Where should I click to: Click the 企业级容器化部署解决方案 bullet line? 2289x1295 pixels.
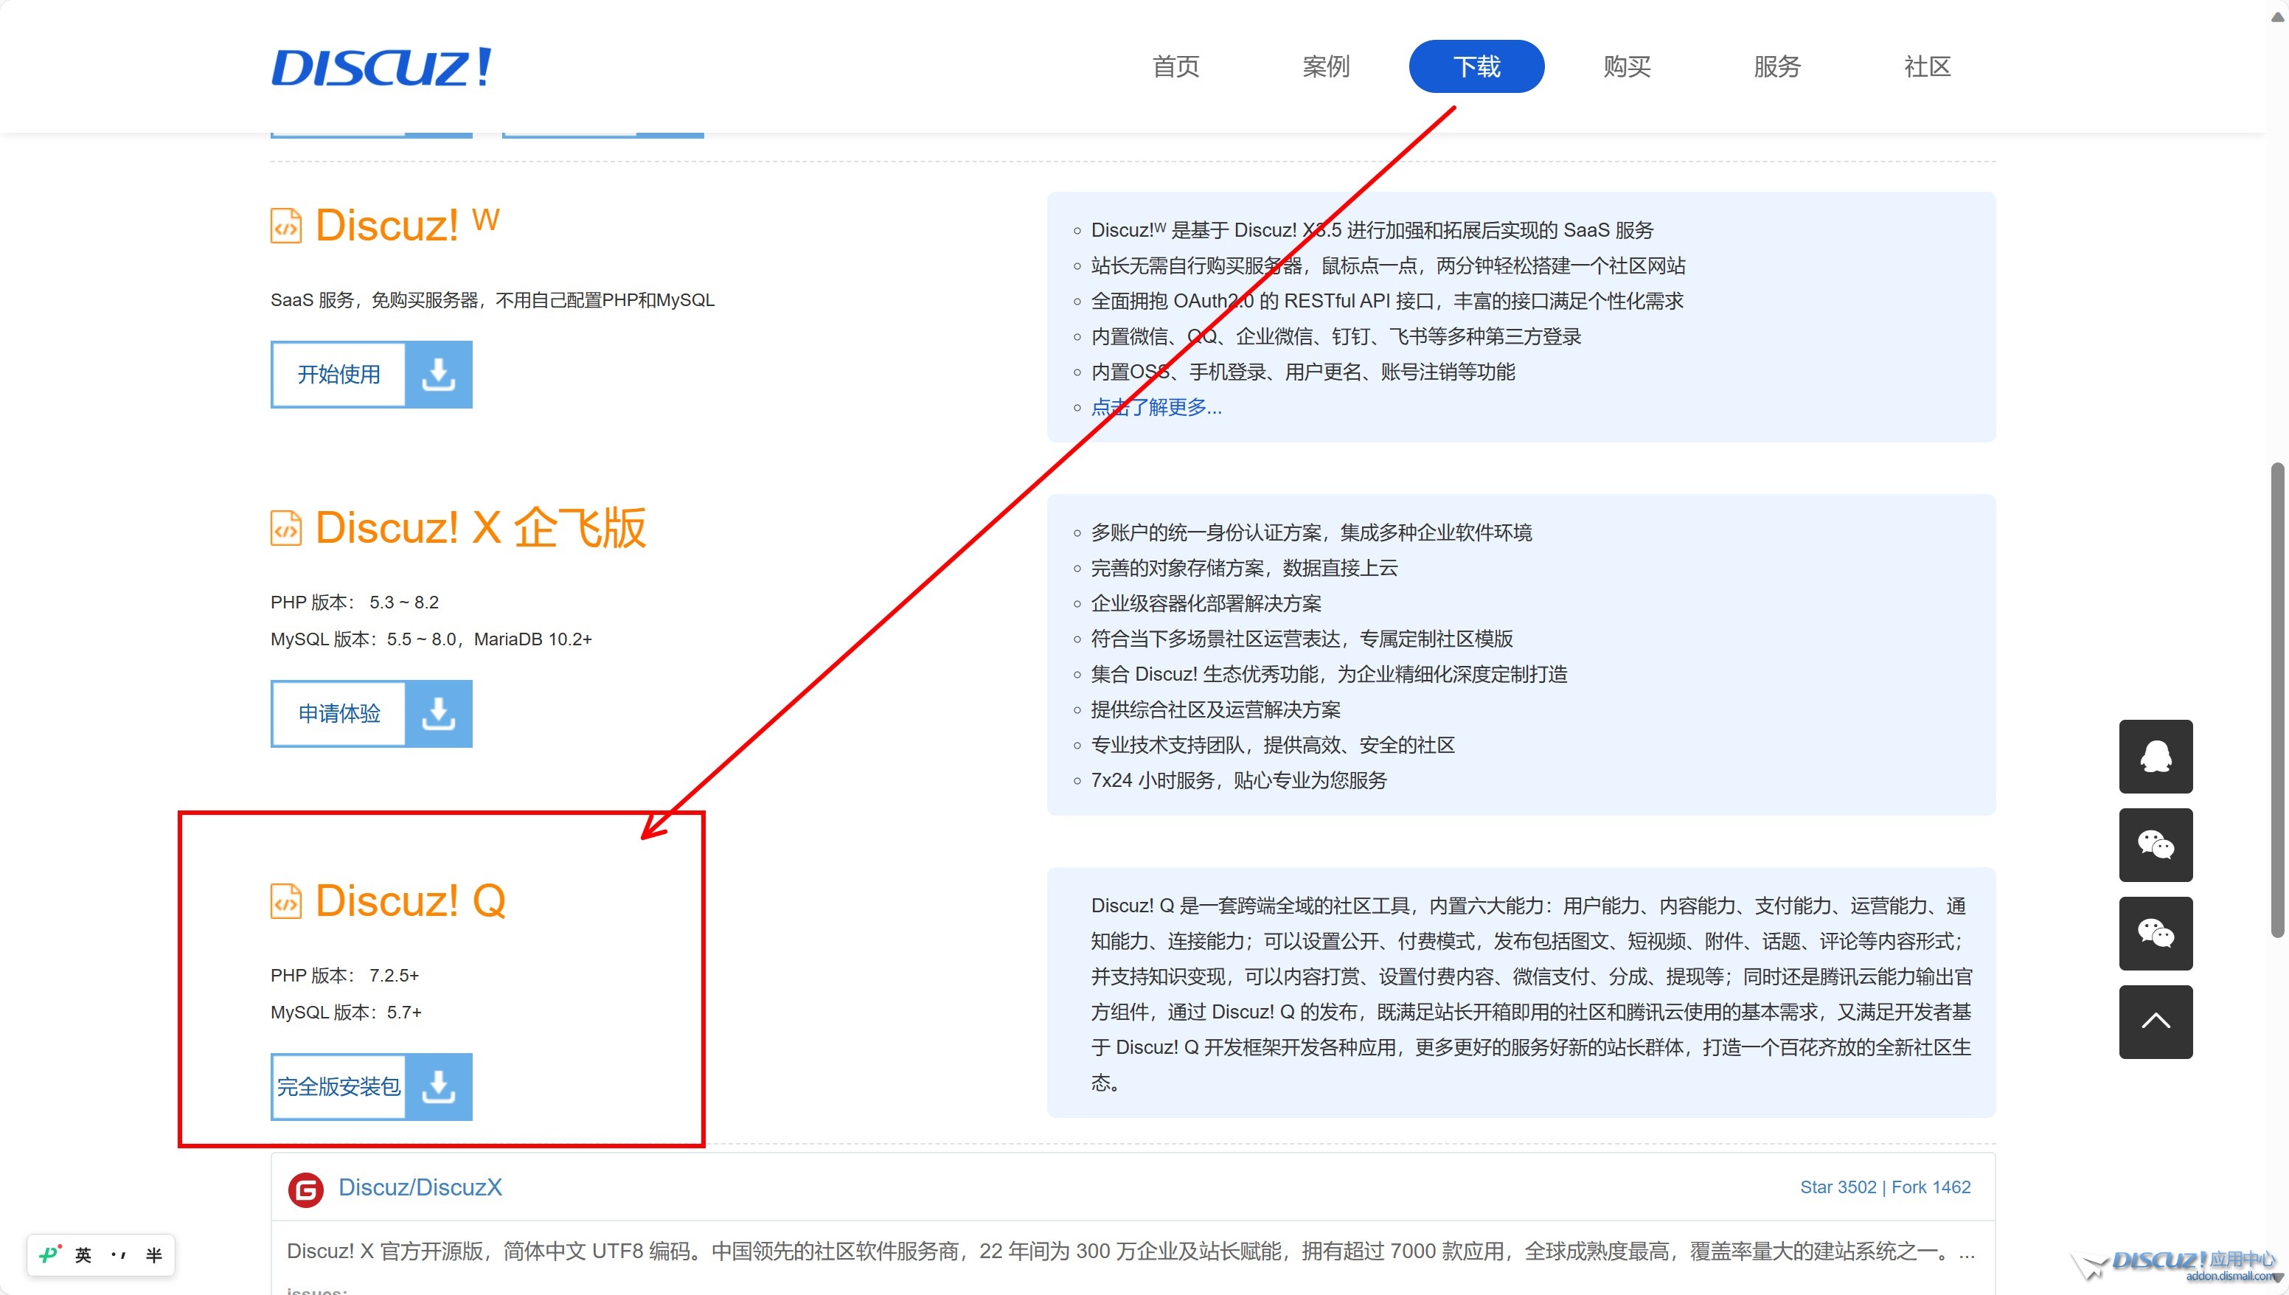tap(1206, 603)
